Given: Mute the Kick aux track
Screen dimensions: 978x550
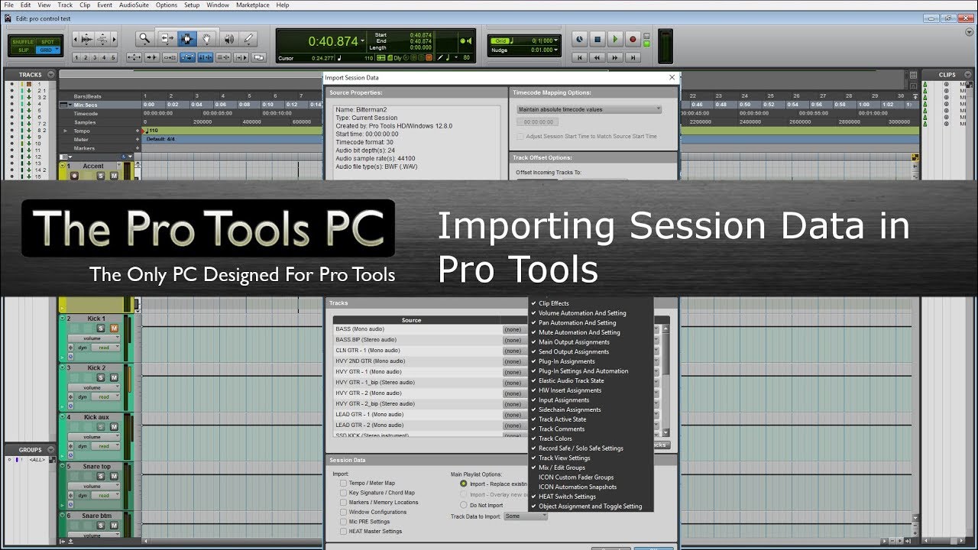Looking at the screenshot, I should (114, 427).
